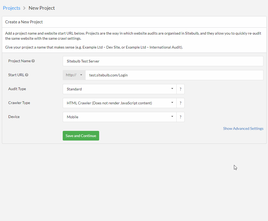This screenshot has width=268, height=221.
Task: Focus the Project Name input field
Action: click(x=163, y=61)
